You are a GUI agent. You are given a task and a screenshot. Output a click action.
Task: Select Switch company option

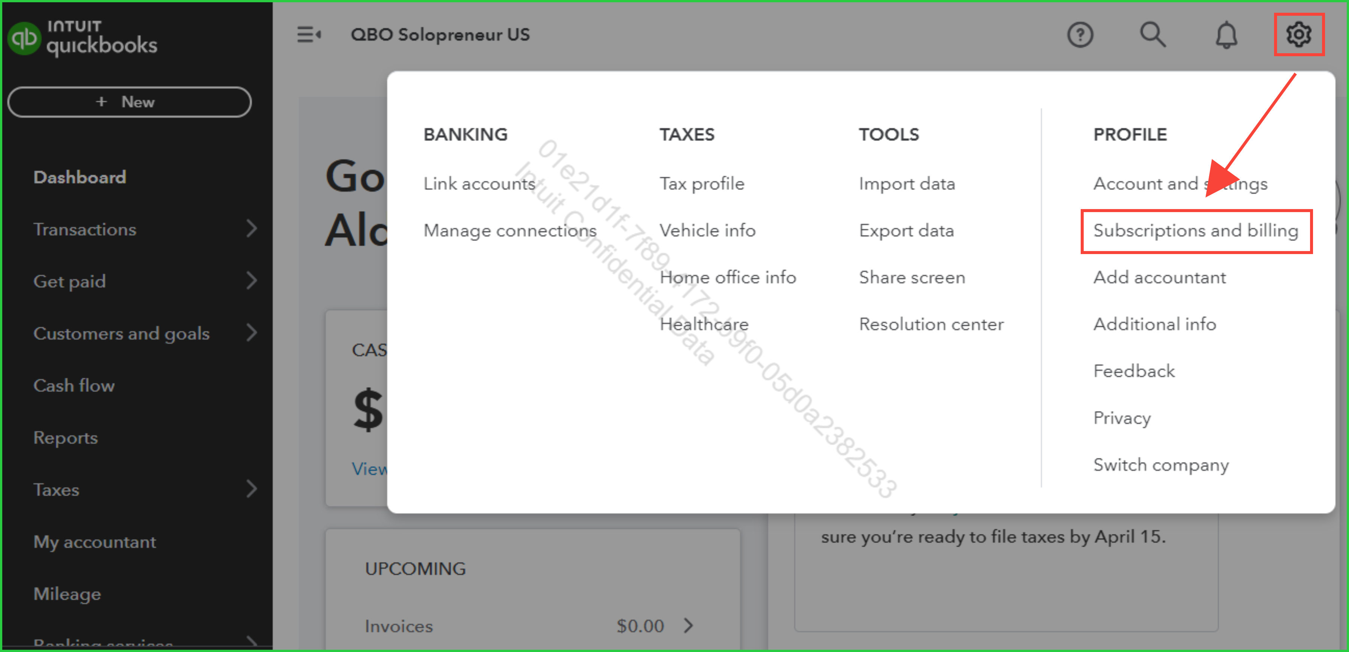click(x=1161, y=465)
